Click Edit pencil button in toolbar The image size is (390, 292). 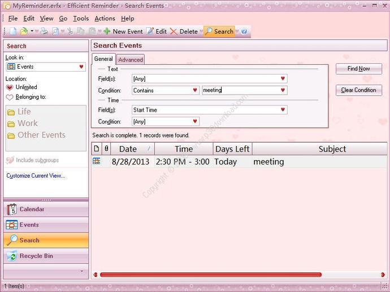click(x=157, y=32)
